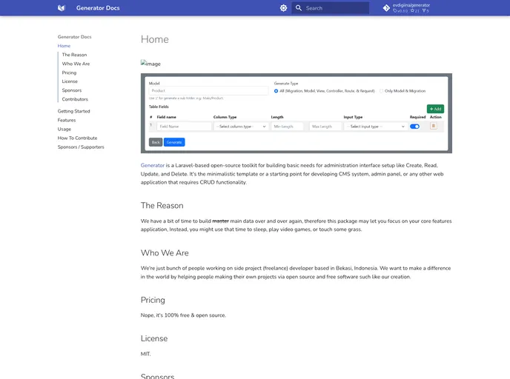
Task: Click the Field Name input
Action: pos(184,127)
